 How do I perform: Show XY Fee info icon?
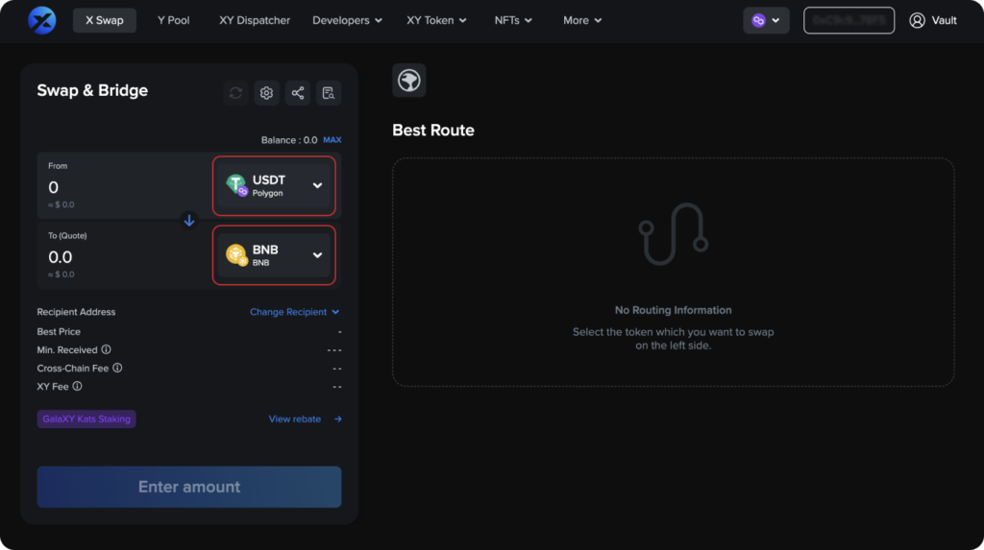click(77, 386)
